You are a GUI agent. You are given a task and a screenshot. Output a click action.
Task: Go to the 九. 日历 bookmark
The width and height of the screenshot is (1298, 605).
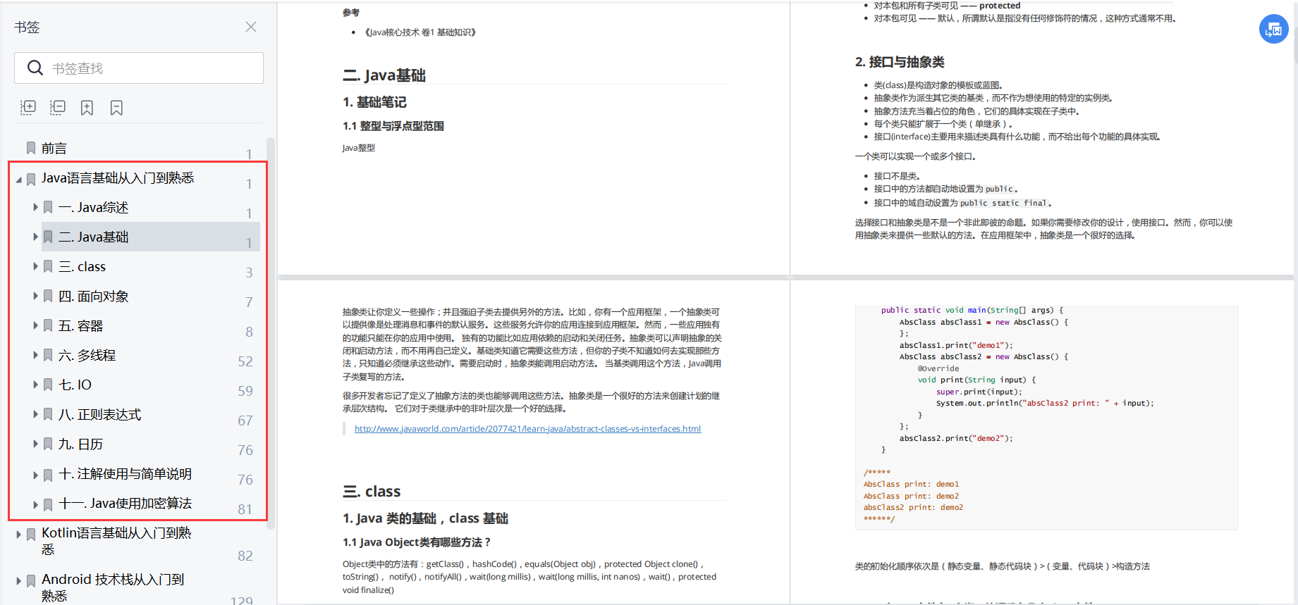(x=80, y=444)
